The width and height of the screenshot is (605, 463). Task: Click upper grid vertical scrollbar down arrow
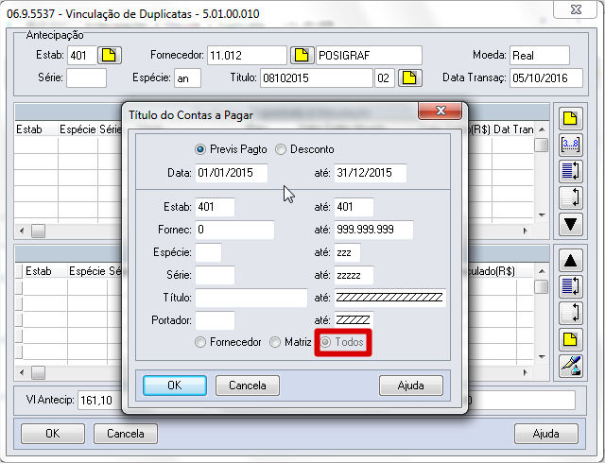(x=542, y=214)
